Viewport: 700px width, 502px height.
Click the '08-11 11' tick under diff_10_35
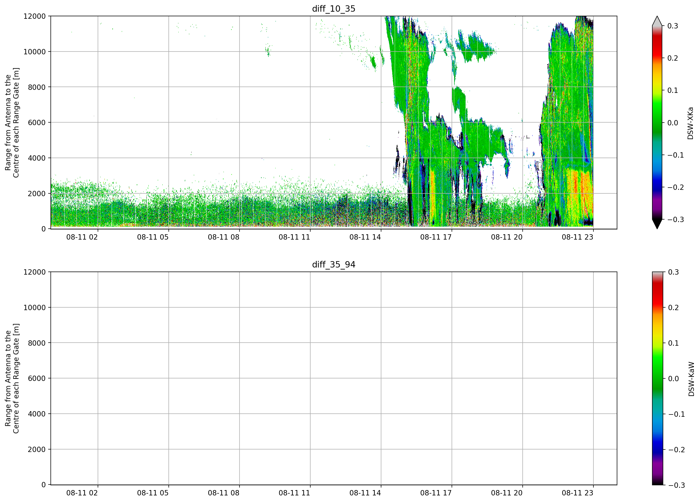tap(295, 237)
